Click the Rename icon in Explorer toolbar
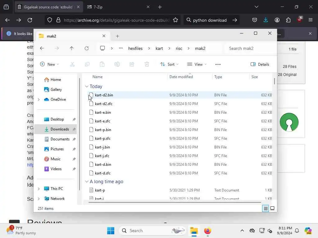 (117, 64)
